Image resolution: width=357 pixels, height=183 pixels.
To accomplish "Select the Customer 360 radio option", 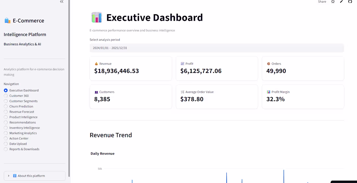I will [6, 96].
